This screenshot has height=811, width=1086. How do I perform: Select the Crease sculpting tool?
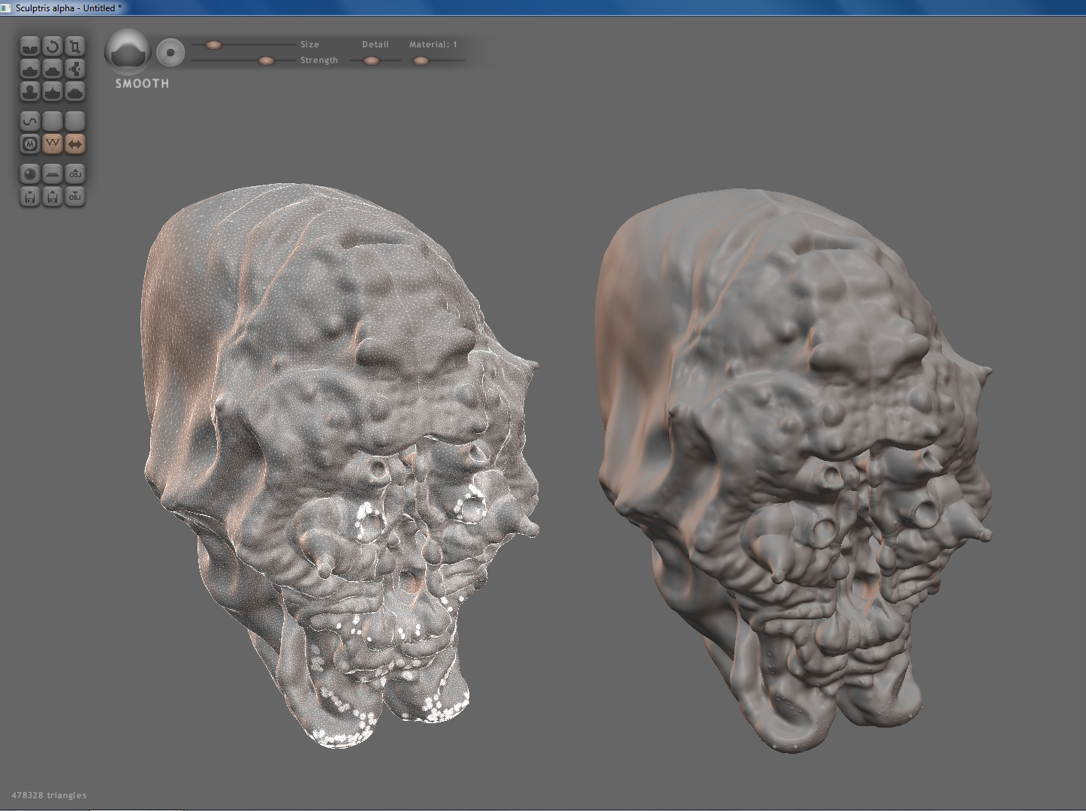(30, 47)
